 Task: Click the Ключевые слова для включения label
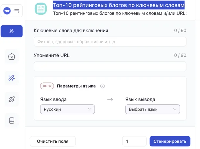71,31
